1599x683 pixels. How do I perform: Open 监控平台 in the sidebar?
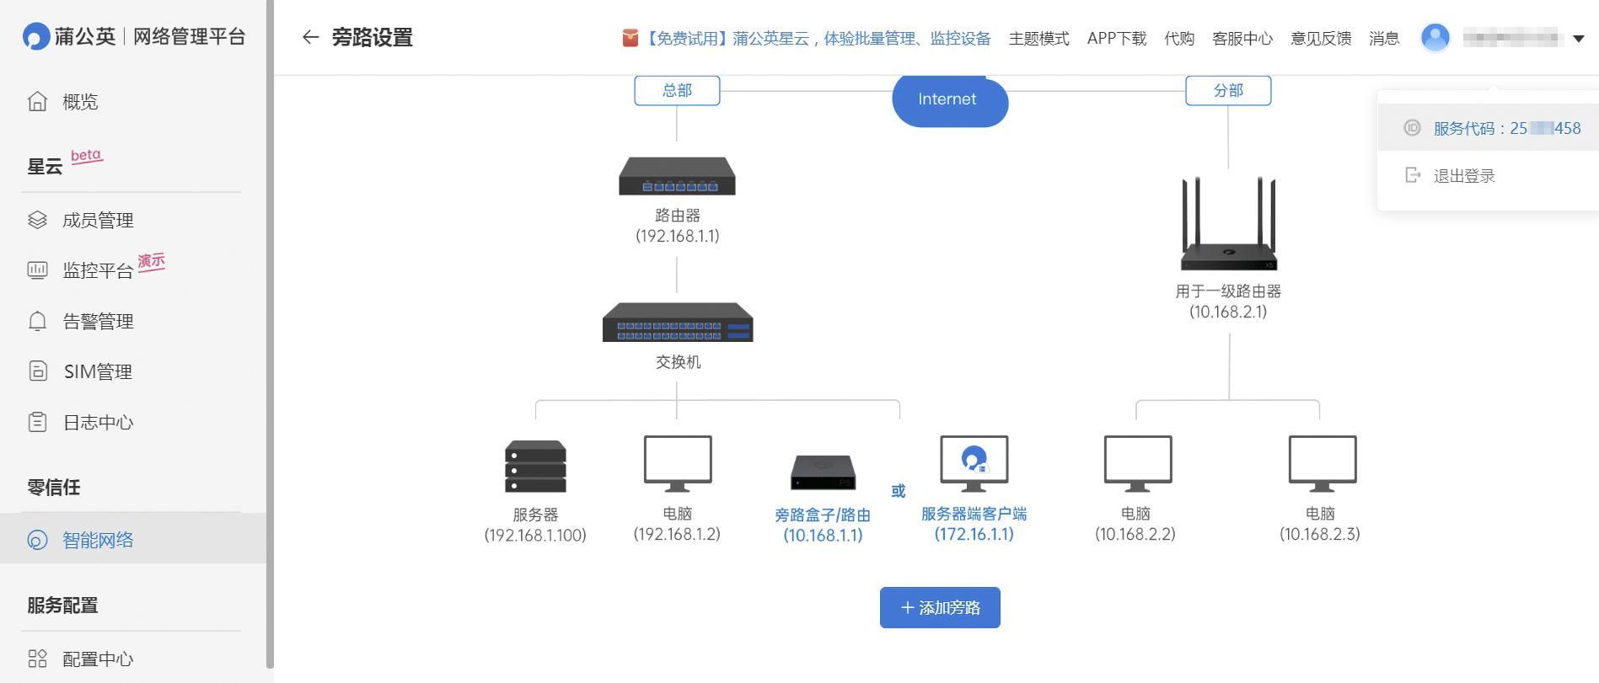tap(98, 270)
